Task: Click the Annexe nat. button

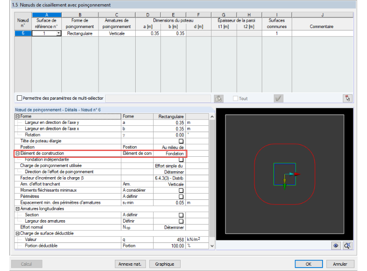Action: point(130,264)
